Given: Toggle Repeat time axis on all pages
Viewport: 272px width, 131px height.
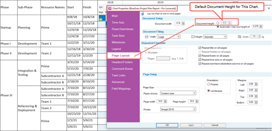Looking at the screenshot, I should pyautogui.click(x=200, y=60).
